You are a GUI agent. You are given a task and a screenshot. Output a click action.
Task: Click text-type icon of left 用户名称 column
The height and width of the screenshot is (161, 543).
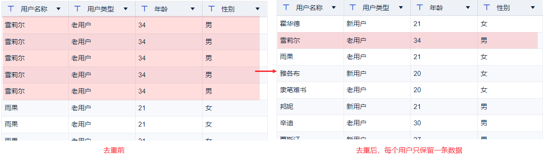click(x=11, y=9)
